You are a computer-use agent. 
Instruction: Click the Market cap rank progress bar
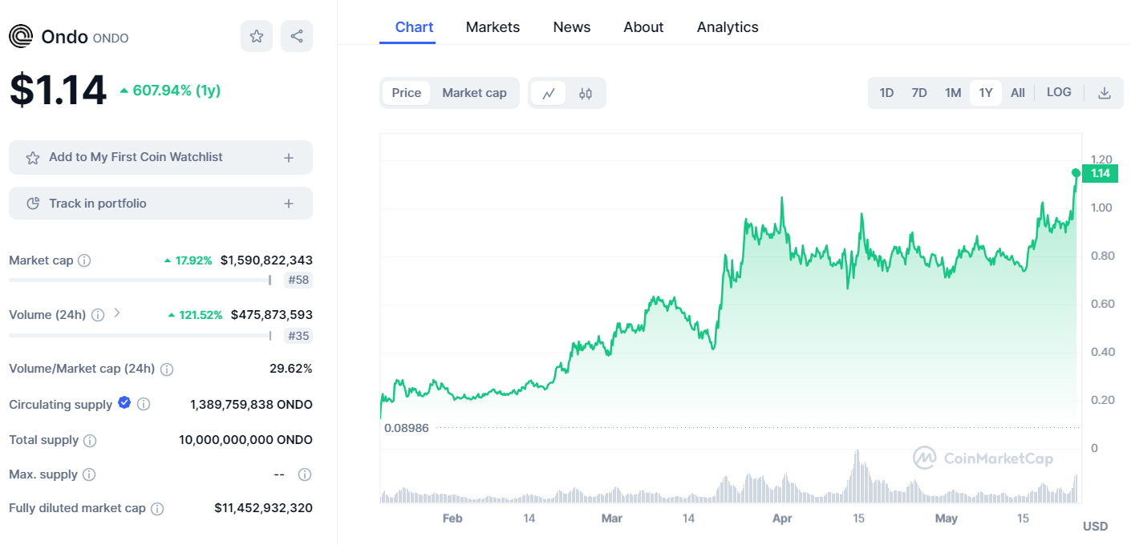pos(140,280)
